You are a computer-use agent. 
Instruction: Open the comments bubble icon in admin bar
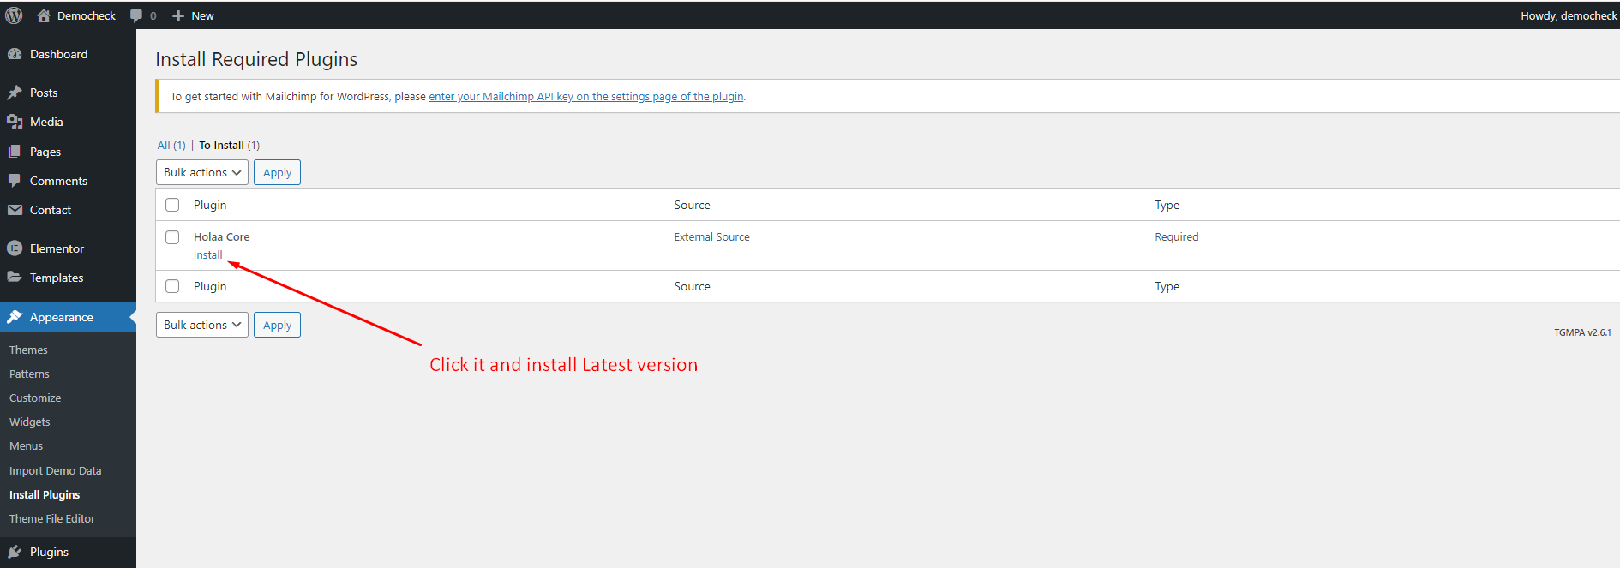[x=136, y=15]
